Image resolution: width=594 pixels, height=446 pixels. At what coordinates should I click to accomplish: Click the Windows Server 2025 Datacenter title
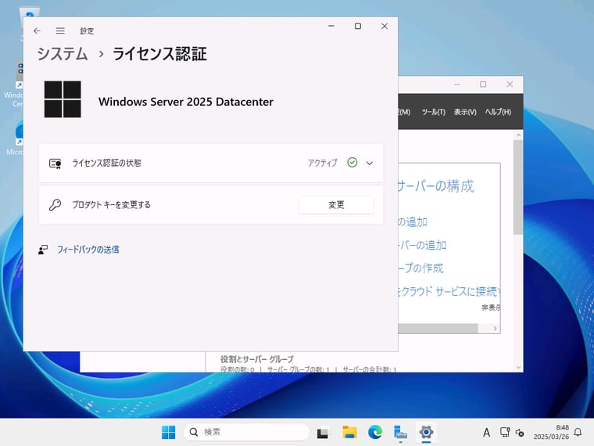click(186, 102)
